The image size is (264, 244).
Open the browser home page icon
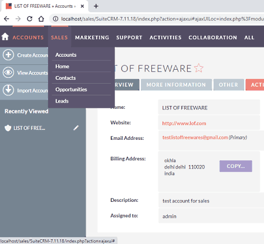[x=41, y=19]
